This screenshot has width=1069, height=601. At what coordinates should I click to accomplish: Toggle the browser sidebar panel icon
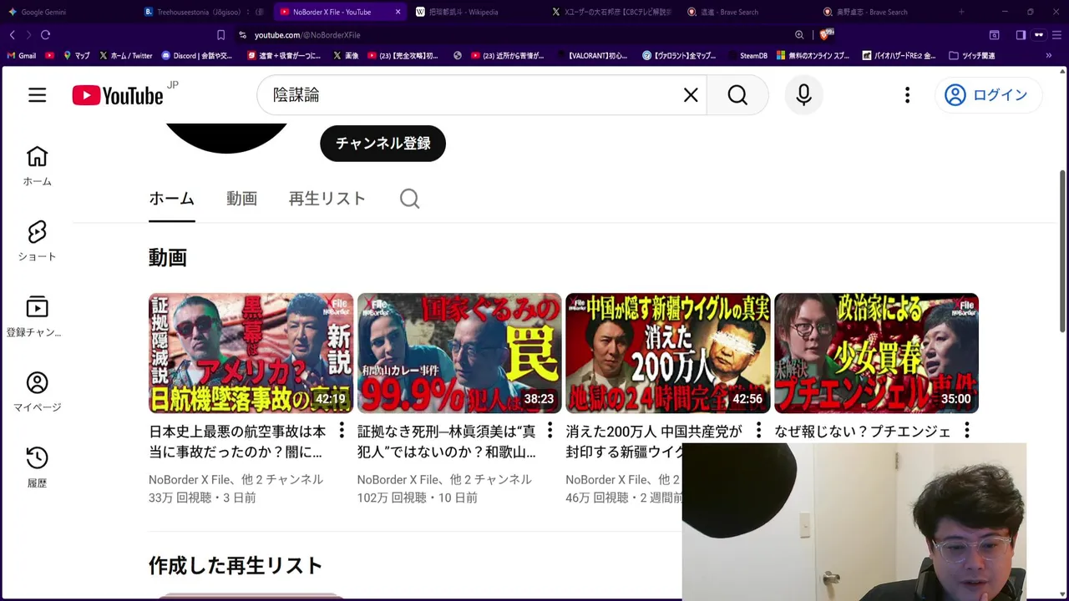(x=1021, y=35)
